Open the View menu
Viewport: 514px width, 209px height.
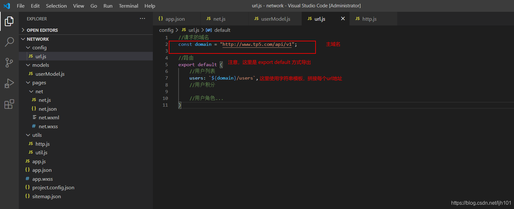(78, 6)
